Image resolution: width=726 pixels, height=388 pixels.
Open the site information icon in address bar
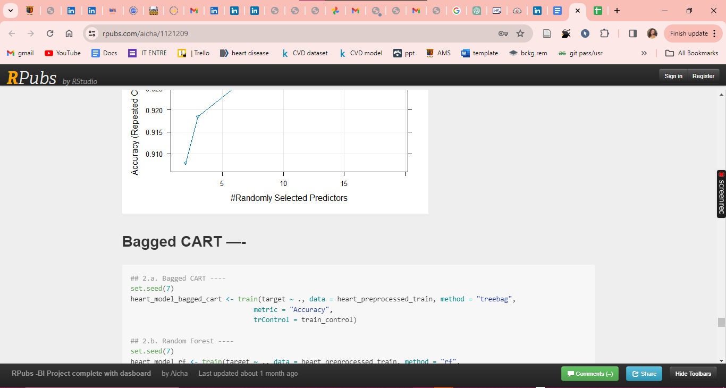(92, 33)
